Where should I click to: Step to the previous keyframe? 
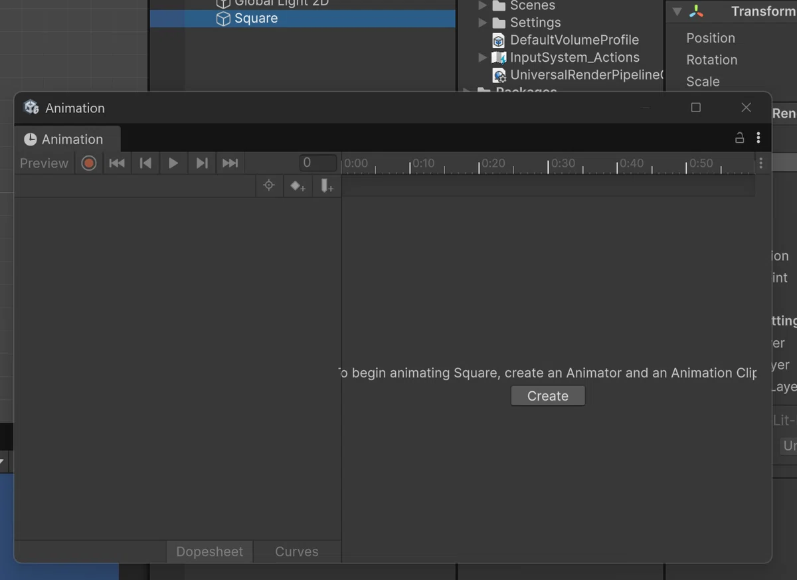click(145, 163)
